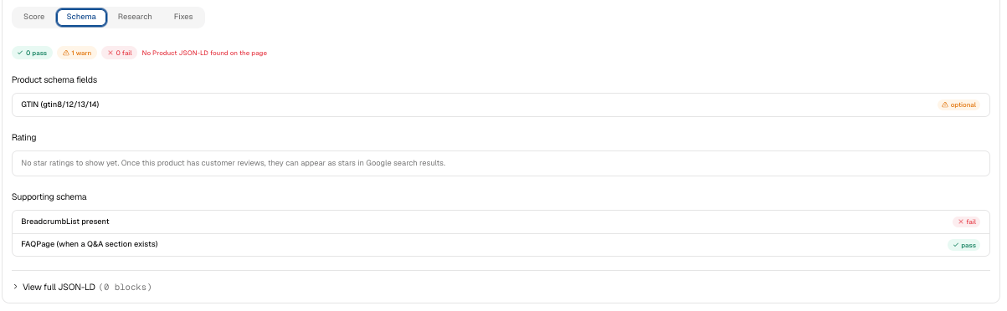This screenshot has height=311, width=1007.
Task: Click the fail status badge for BreadcrumbList
Action: tap(966, 222)
